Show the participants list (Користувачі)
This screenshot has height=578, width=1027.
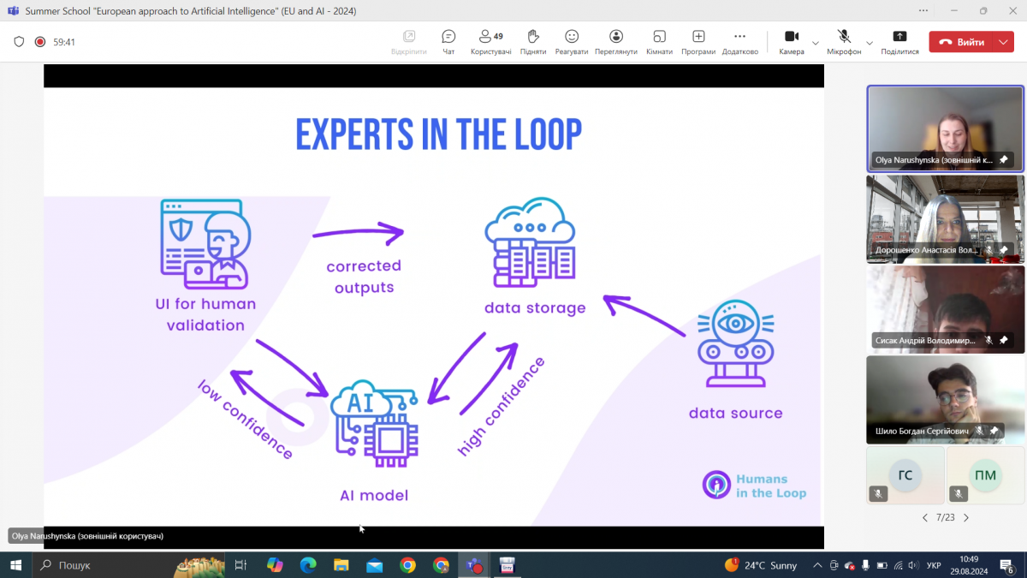tap(490, 41)
